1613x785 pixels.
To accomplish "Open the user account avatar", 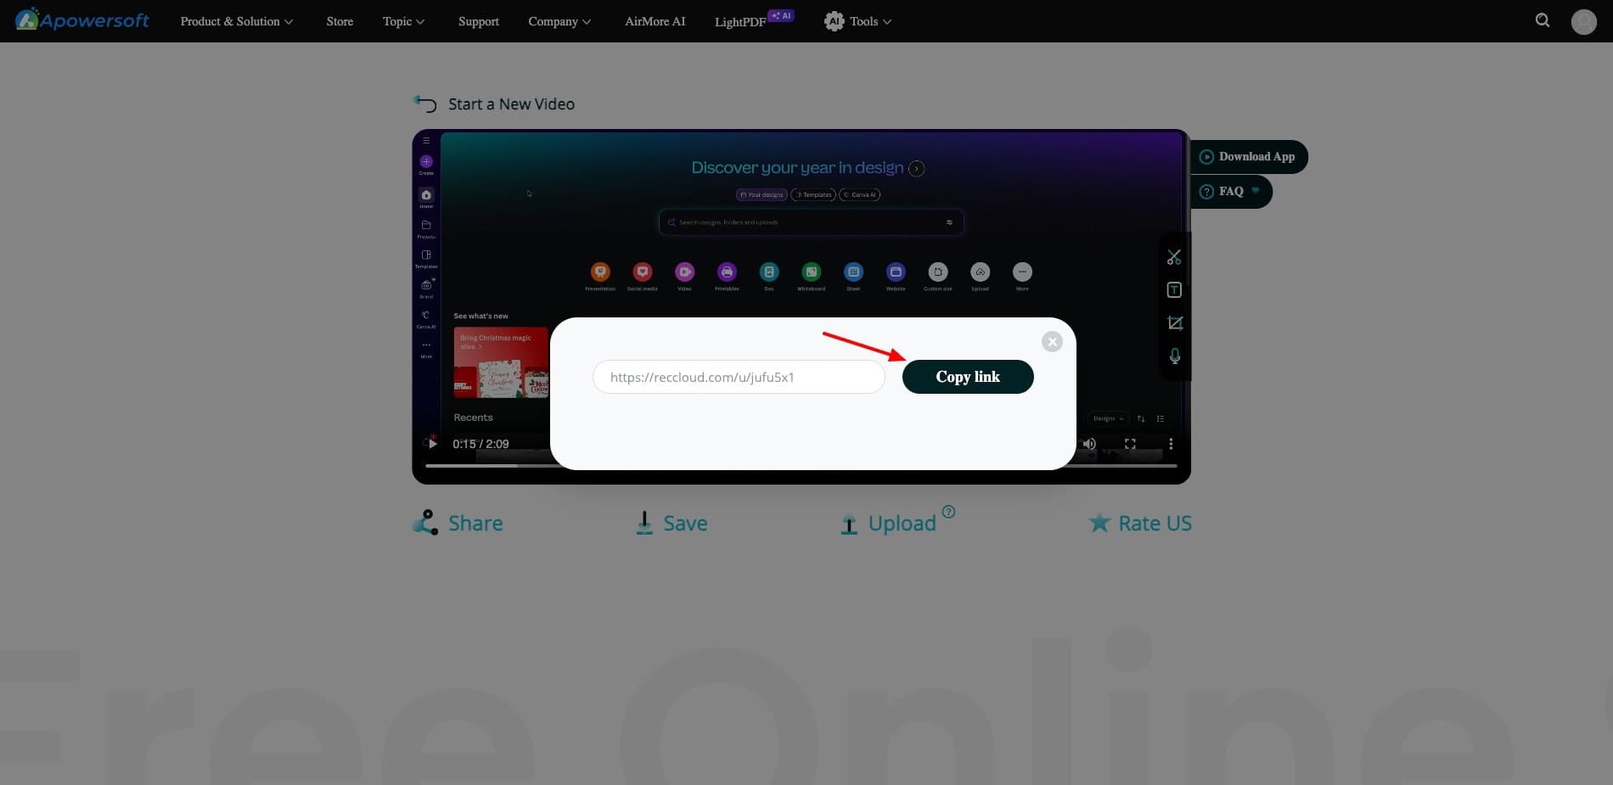I will coord(1583,21).
